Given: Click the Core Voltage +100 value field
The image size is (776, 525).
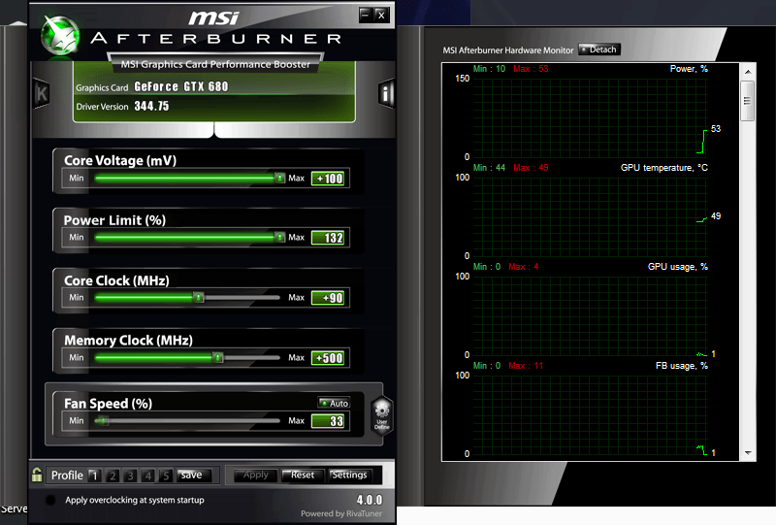Looking at the screenshot, I should [x=328, y=179].
